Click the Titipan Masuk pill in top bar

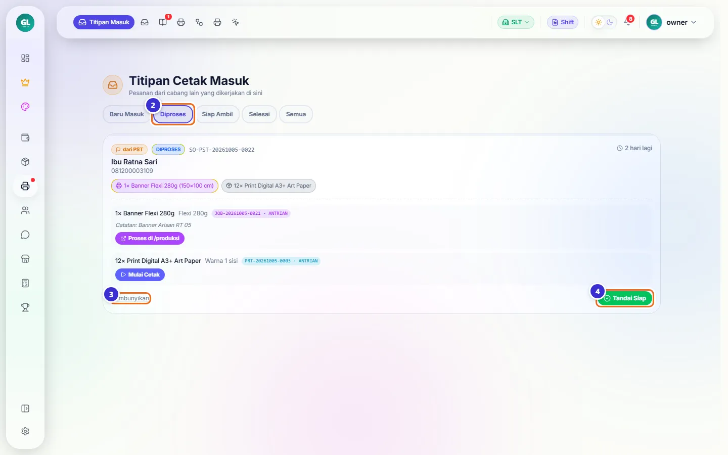104,22
